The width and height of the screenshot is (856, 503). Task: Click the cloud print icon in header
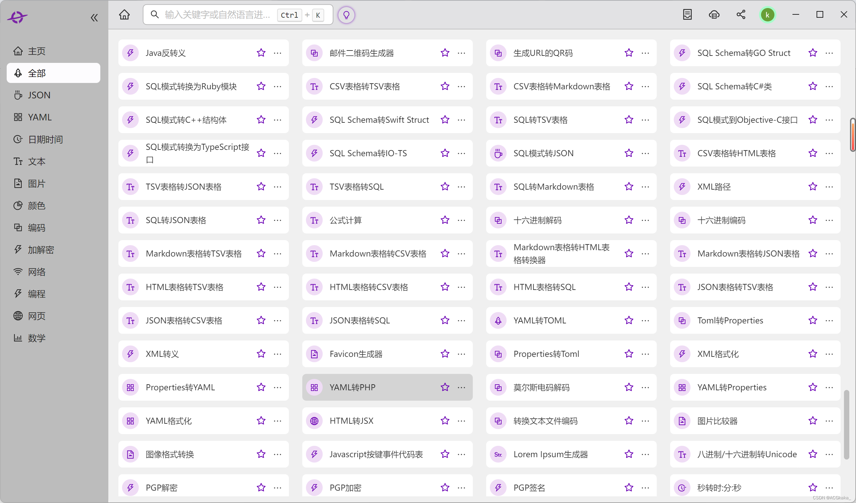[714, 15]
